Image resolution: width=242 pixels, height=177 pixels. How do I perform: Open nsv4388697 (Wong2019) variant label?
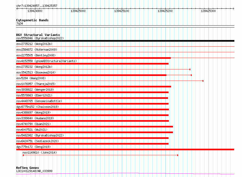coord(33,112)
